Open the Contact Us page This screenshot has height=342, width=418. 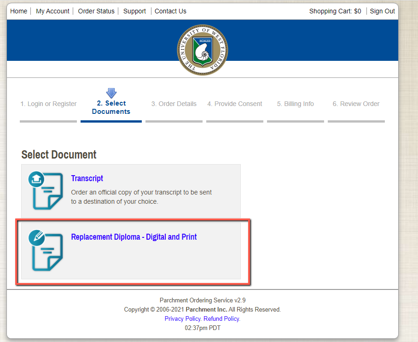coord(171,11)
